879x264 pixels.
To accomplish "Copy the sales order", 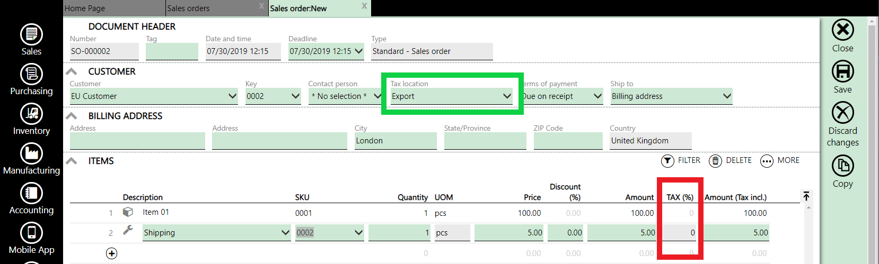I will coord(842,166).
